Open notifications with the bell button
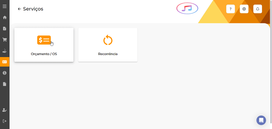The height and width of the screenshot is (129, 272). [258, 9]
